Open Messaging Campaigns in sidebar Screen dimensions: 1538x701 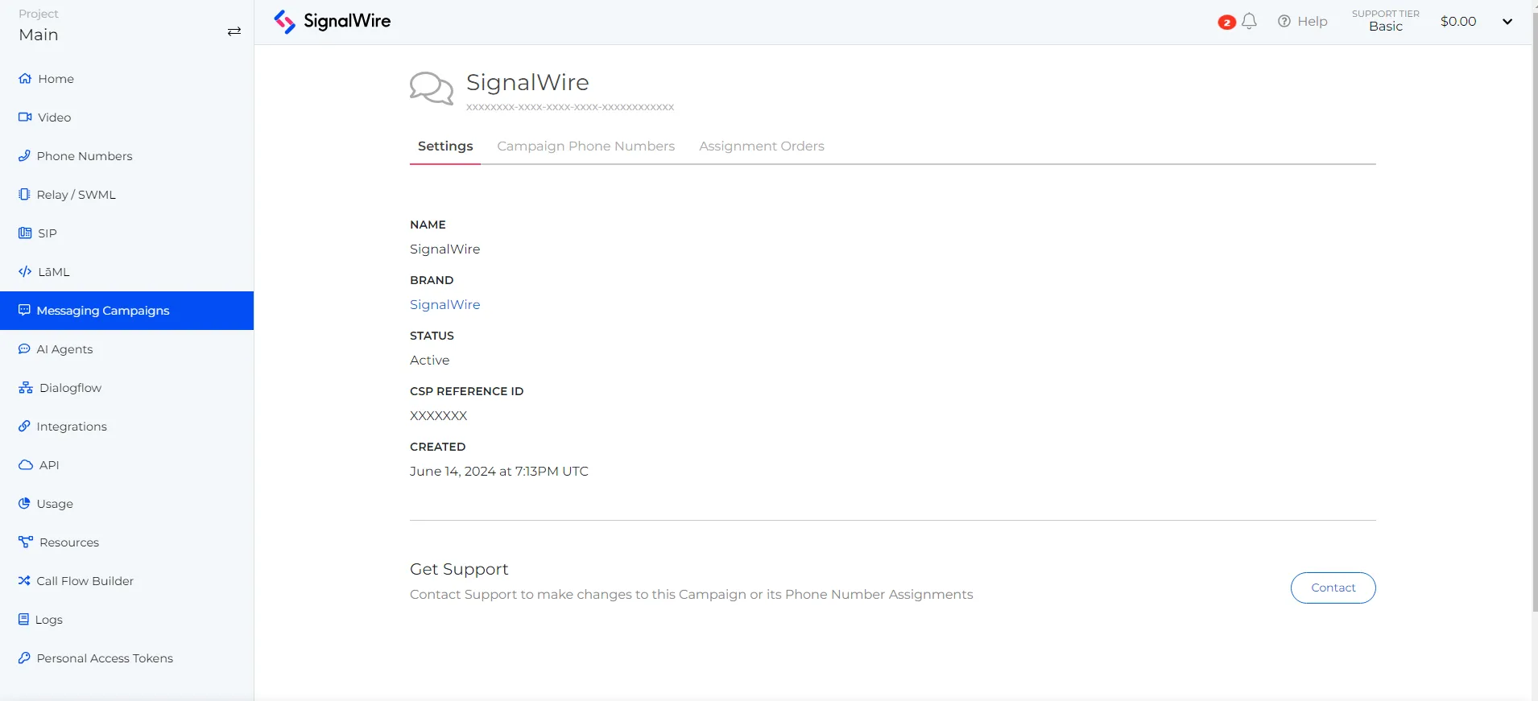(x=103, y=311)
